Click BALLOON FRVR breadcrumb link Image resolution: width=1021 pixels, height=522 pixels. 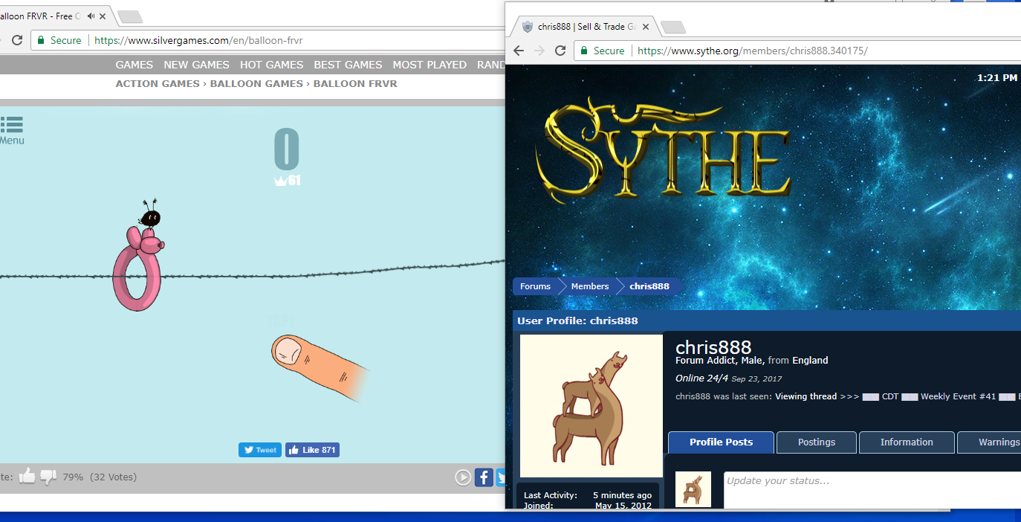click(x=355, y=84)
